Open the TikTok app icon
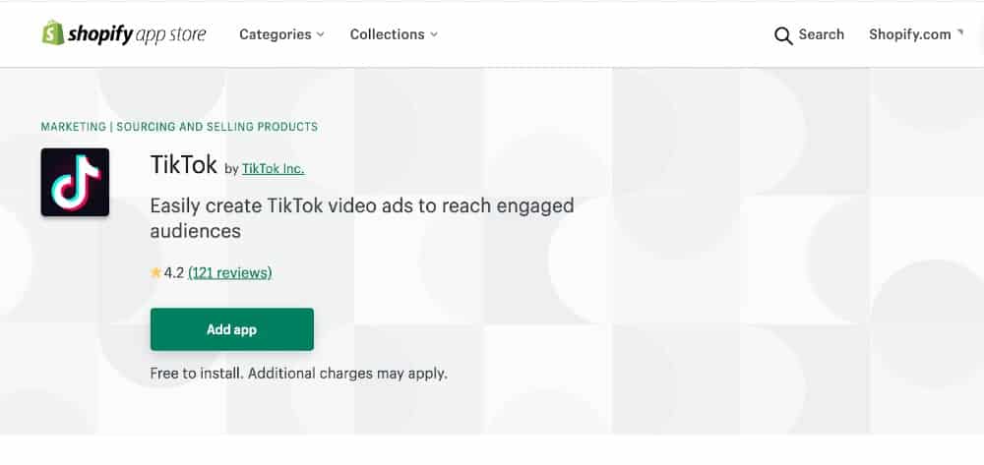The height and width of the screenshot is (465, 984). 76,183
